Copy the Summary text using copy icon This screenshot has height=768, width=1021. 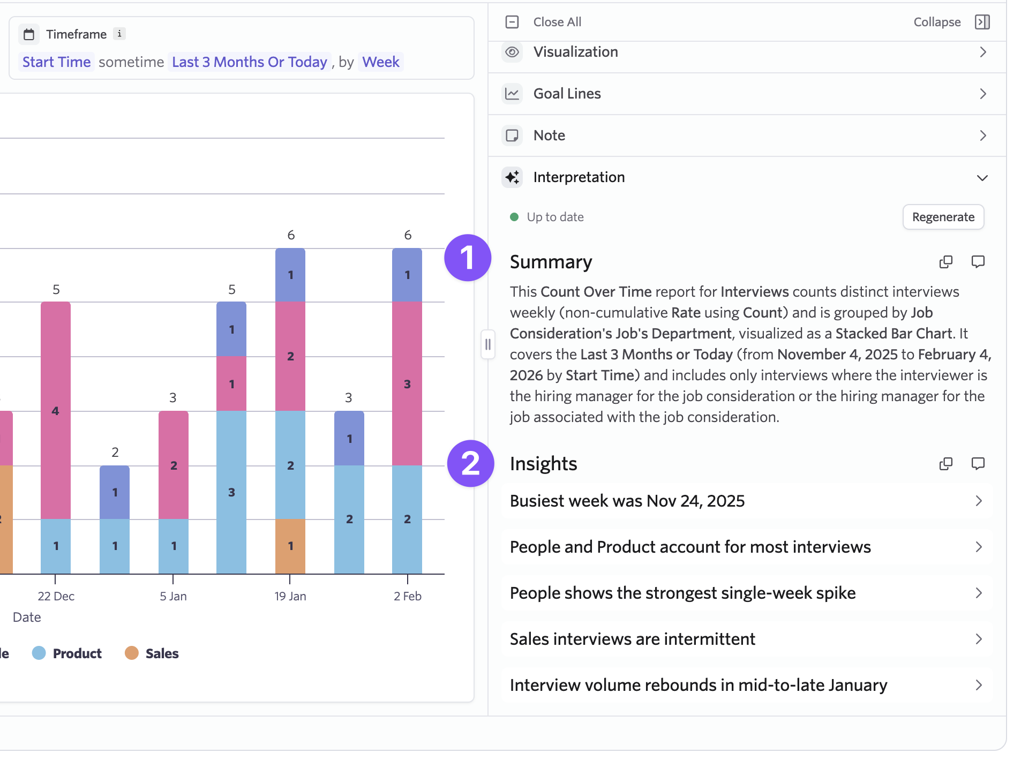pos(945,262)
